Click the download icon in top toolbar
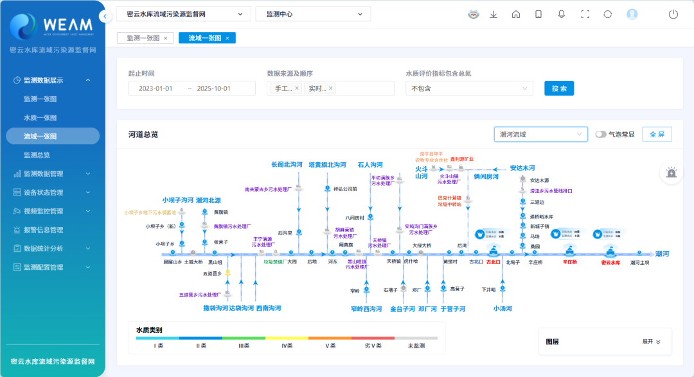Image resolution: width=694 pixels, height=377 pixels. pos(494,14)
